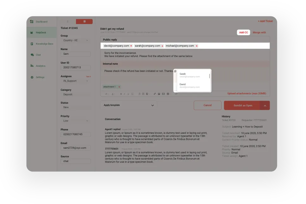Toggle underline formatting

(x=128, y=94)
